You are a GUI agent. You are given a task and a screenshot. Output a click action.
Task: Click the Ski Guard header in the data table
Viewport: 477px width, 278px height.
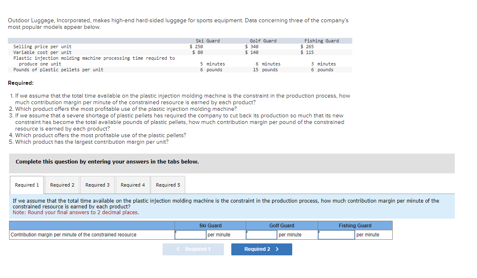208,41
